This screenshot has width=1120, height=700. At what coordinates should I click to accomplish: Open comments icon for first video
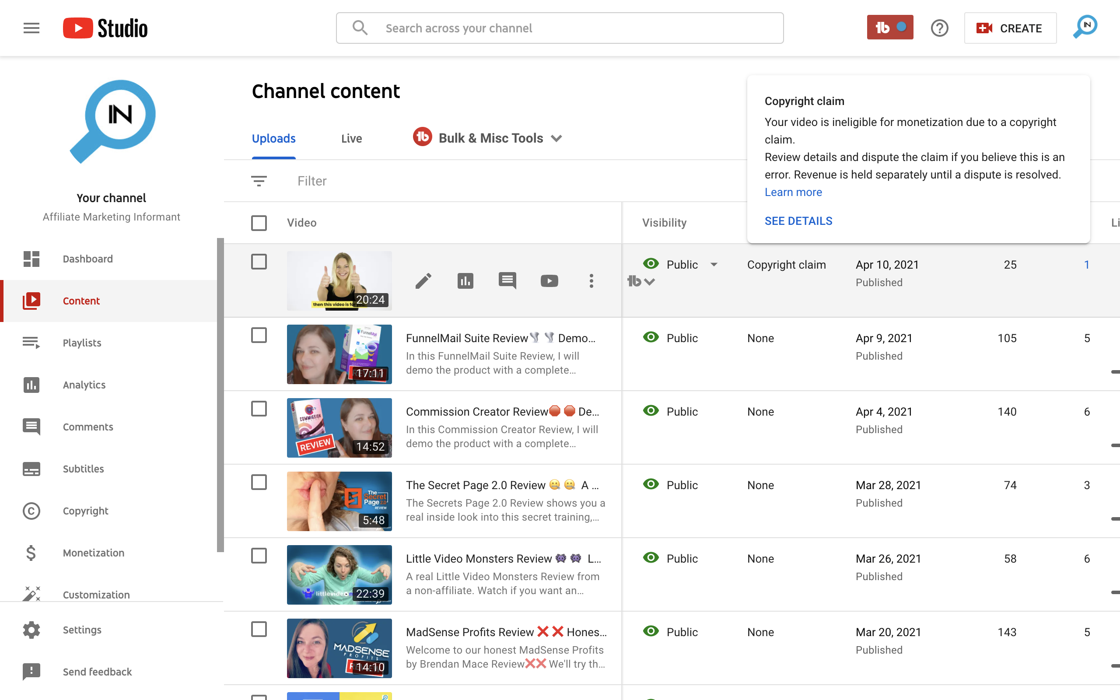[x=507, y=280]
